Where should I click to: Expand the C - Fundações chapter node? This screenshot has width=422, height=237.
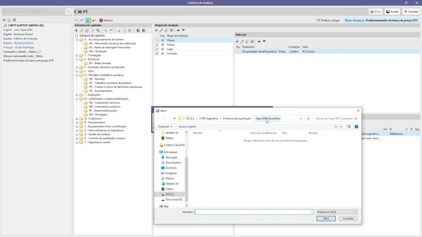point(77,55)
